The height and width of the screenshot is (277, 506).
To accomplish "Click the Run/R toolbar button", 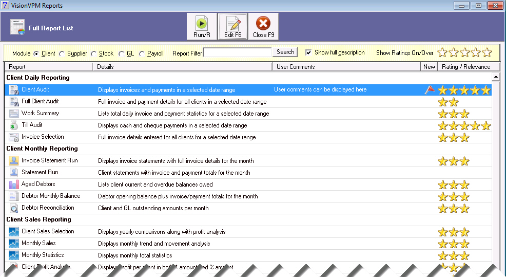I will coord(202,27).
